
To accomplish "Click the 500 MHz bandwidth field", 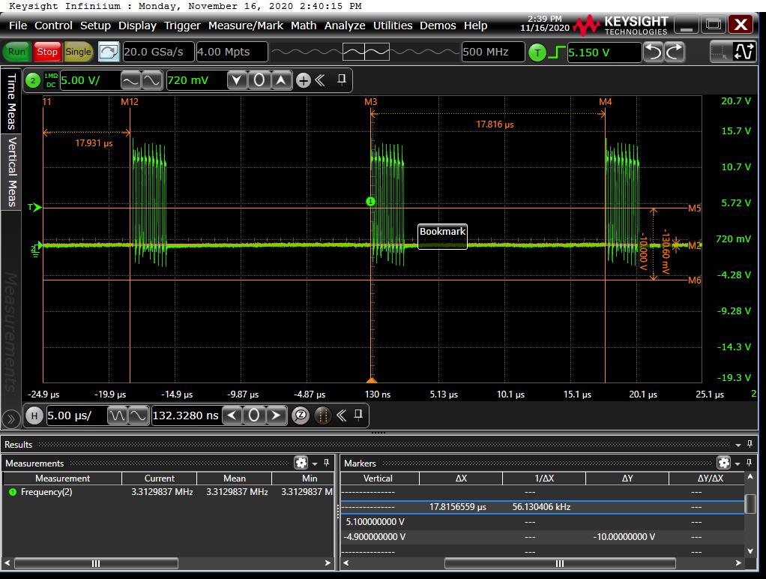I will pos(493,52).
